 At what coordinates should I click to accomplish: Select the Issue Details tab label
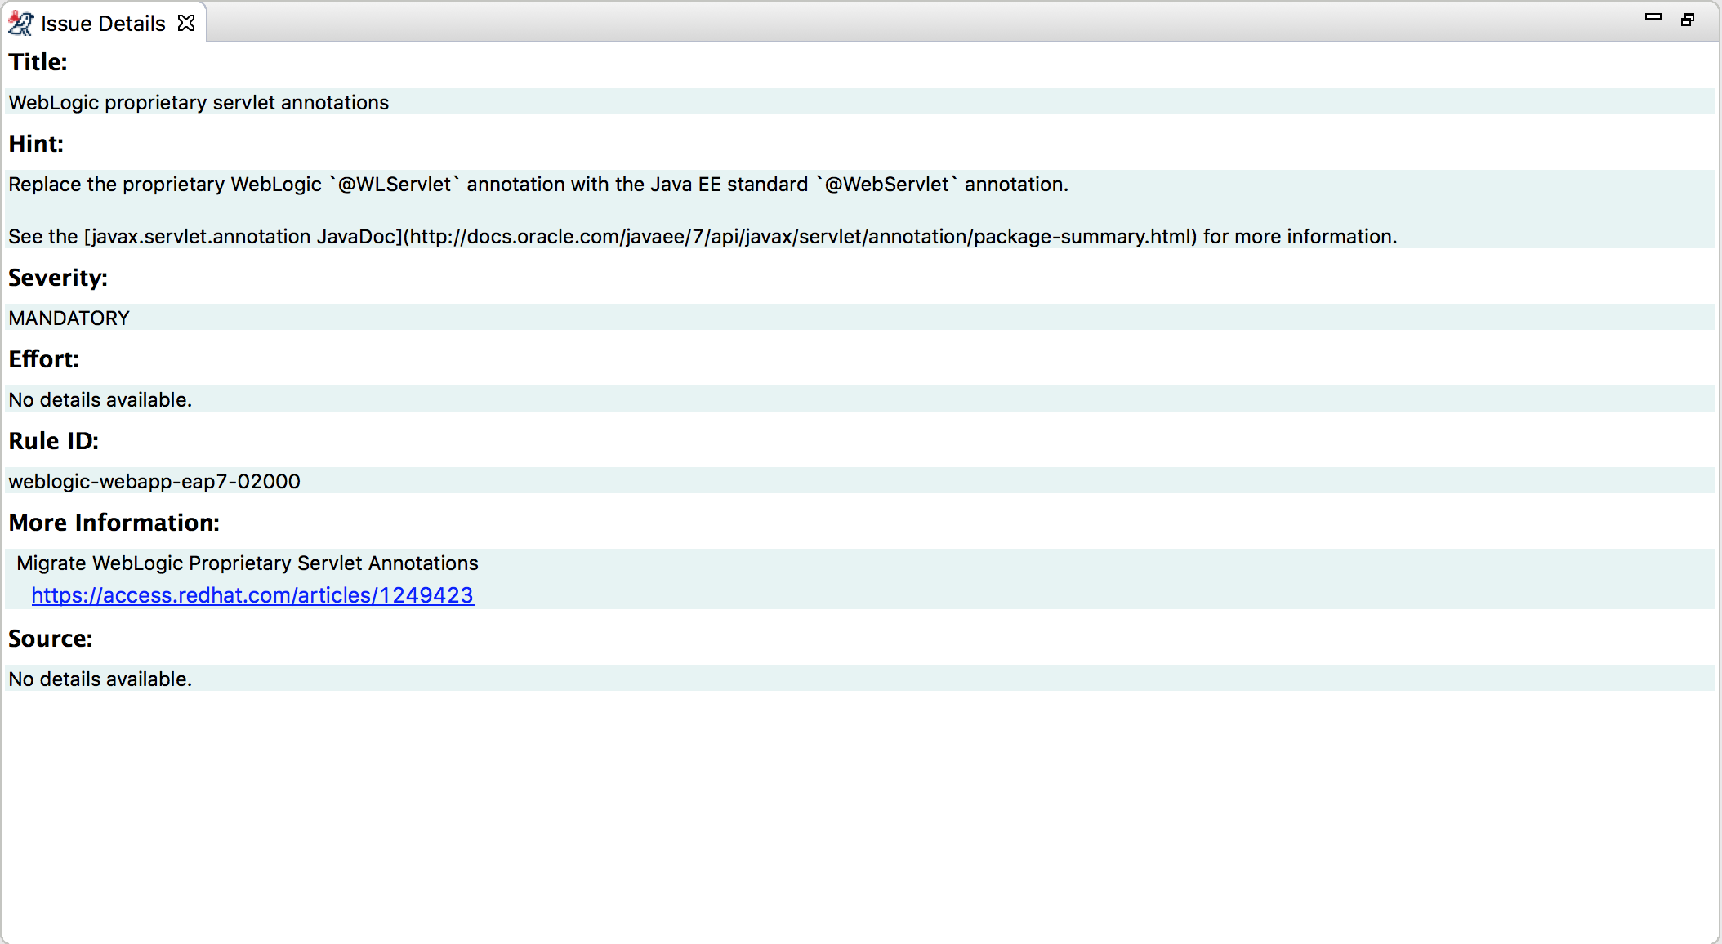coord(103,24)
